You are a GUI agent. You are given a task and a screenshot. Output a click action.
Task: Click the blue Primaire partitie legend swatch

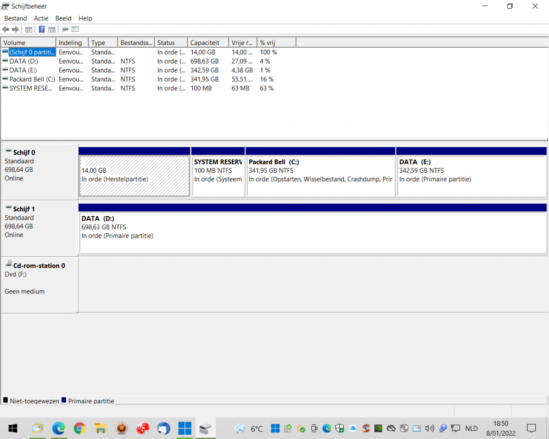64,401
